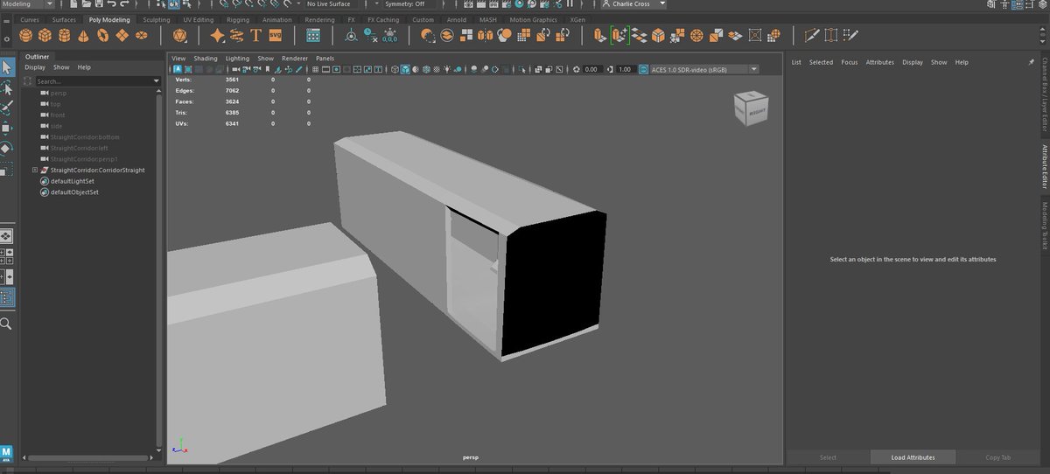Click the Target Weld tool icon
The height and width of the screenshot is (474, 1050).
pyautogui.click(x=829, y=35)
